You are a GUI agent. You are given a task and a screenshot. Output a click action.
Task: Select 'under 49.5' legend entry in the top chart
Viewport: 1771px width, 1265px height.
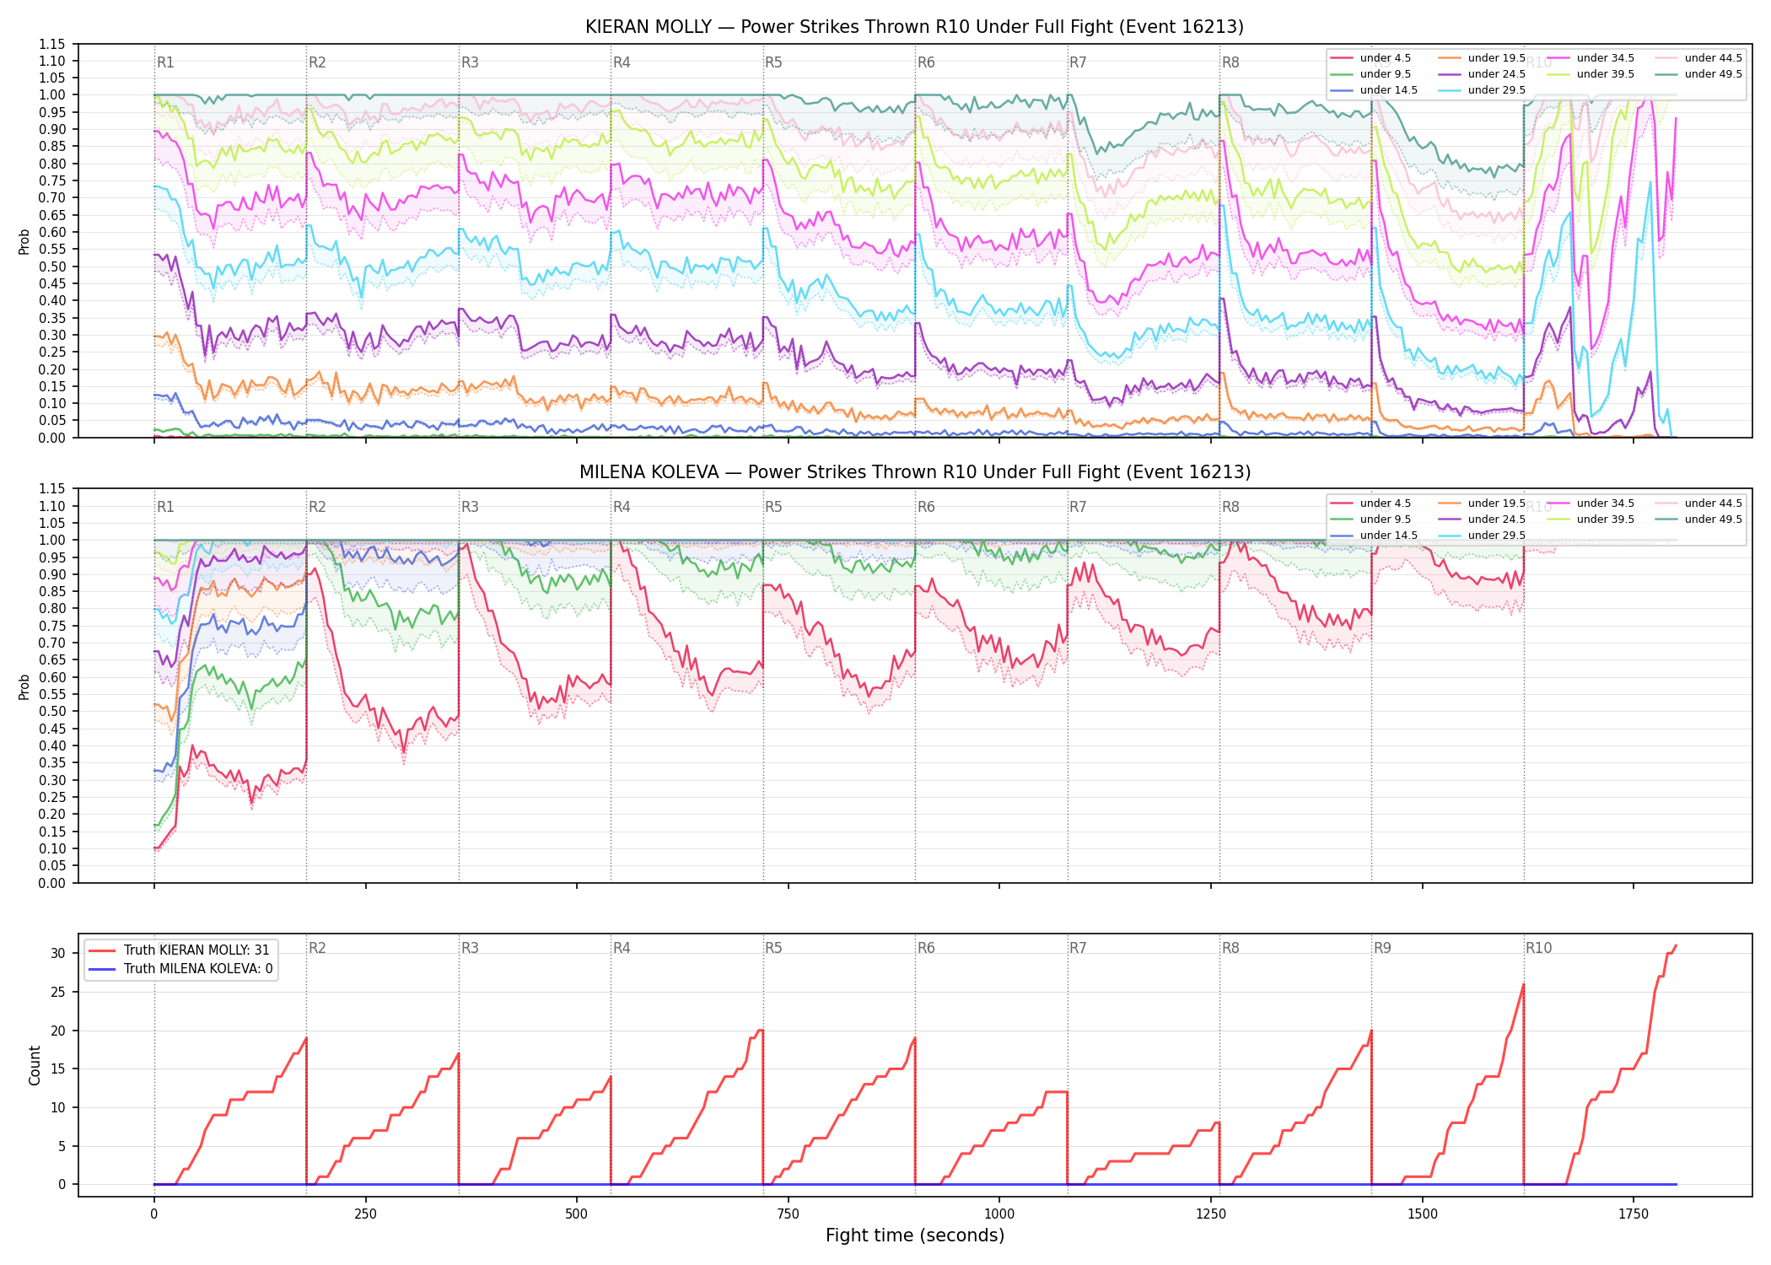(x=1697, y=74)
